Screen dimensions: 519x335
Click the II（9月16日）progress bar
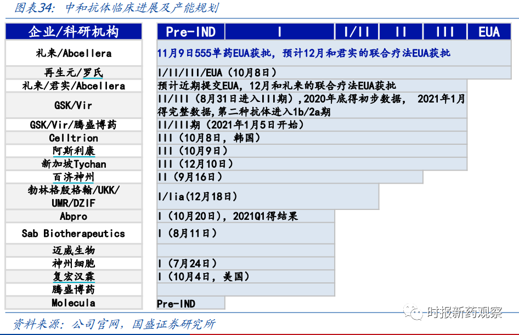[x=290, y=177]
